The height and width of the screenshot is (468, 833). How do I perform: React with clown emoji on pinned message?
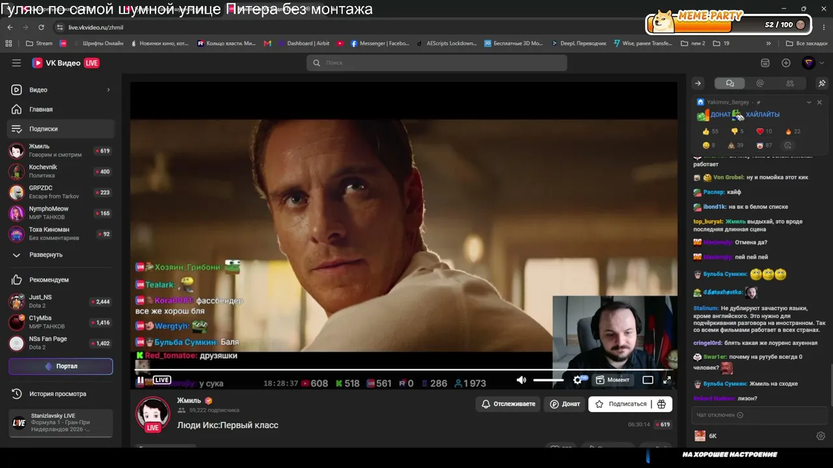click(763, 146)
